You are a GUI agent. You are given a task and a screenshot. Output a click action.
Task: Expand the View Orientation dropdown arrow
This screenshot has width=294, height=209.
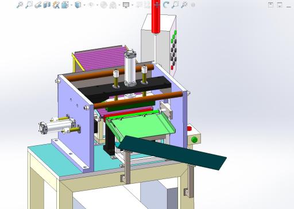[71, 5]
